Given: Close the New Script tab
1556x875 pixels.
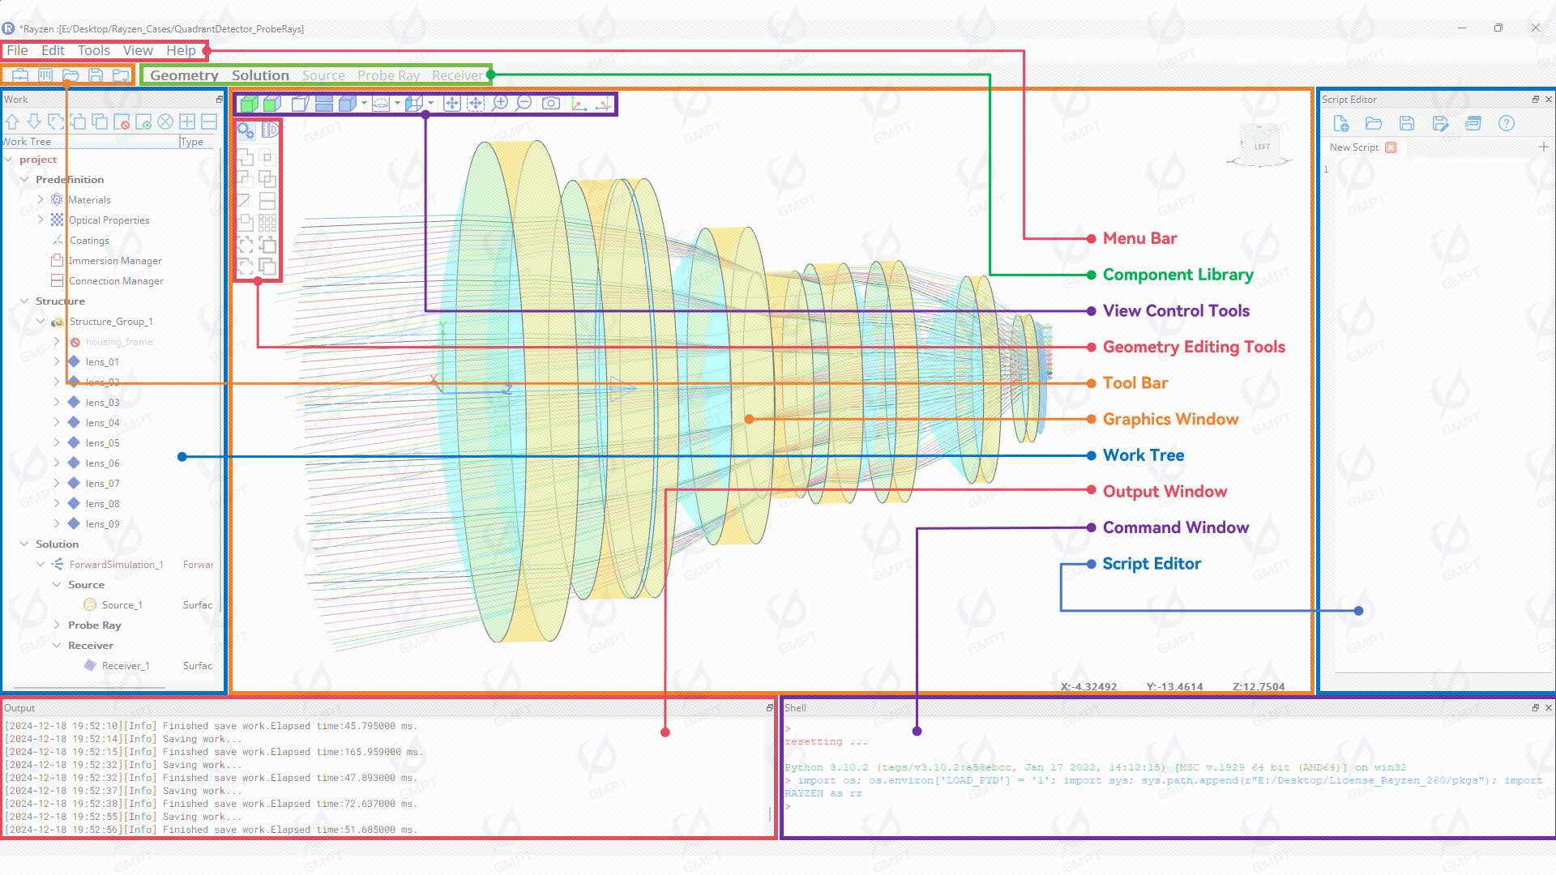Looking at the screenshot, I should tap(1391, 147).
